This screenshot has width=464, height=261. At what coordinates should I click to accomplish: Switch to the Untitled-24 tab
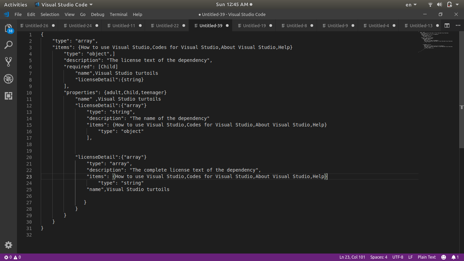[x=81, y=25]
